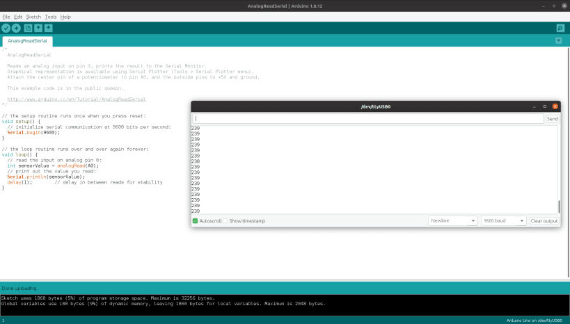Open the 9600 baud rate dropdown
The width and height of the screenshot is (570, 324).
tap(503, 221)
